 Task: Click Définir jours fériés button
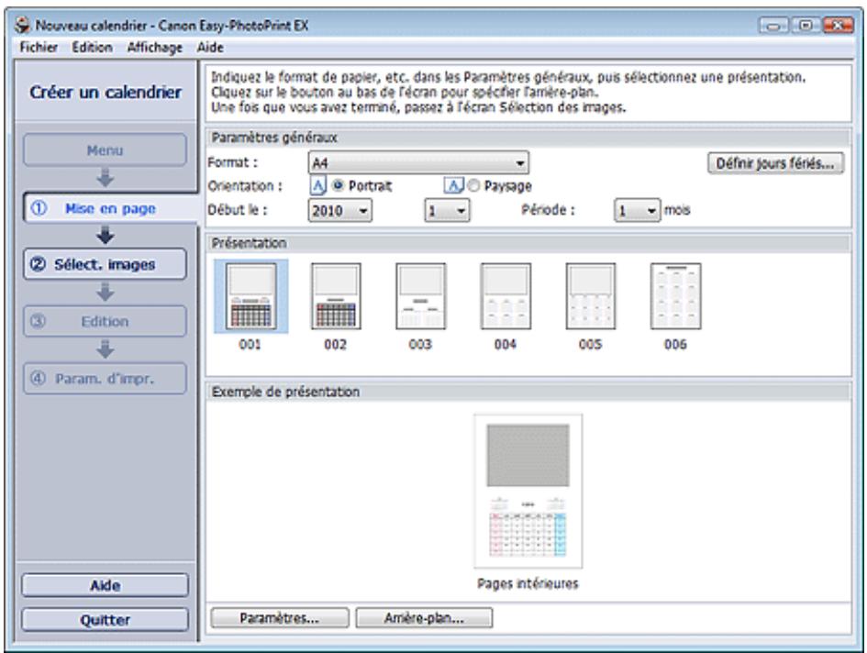[x=775, y=163]
